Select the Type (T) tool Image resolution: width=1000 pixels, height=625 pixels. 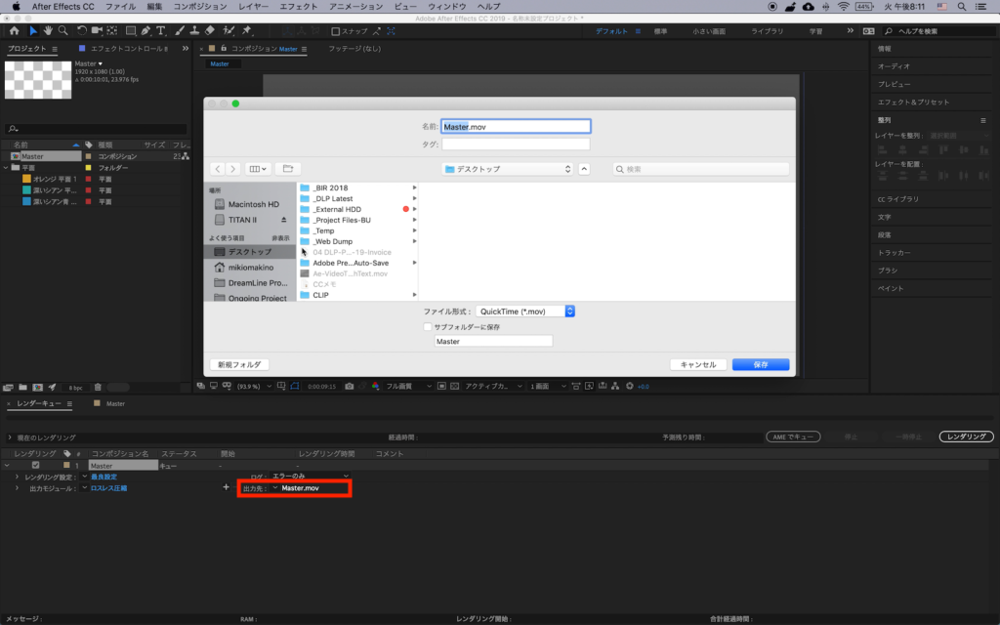click(160, 31)
